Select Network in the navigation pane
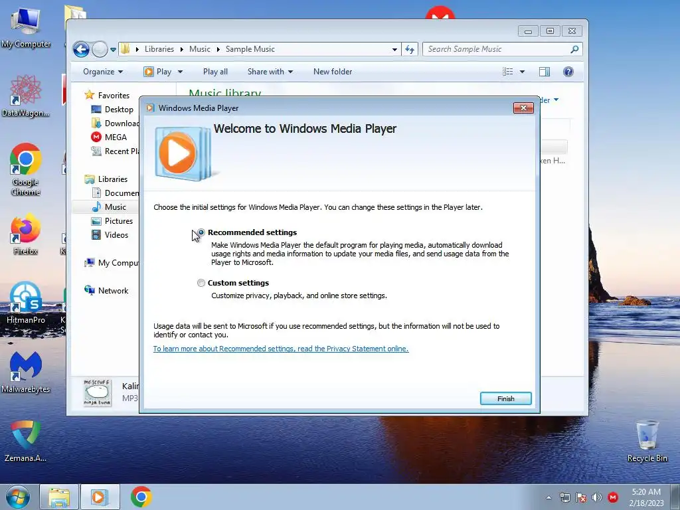This screenshot has width=680, height=510. (107, 291)
